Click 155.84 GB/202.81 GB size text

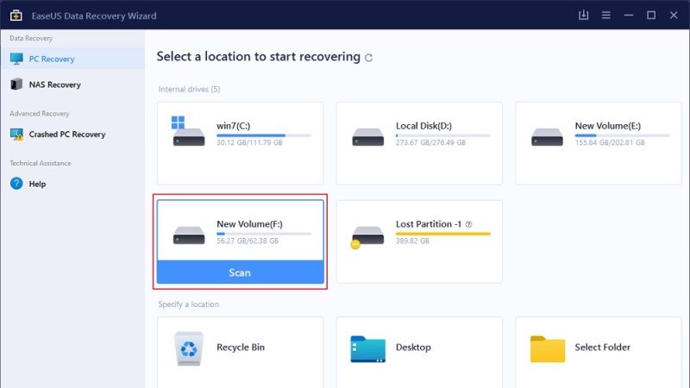pyautogui.click(x=610, y=142)
